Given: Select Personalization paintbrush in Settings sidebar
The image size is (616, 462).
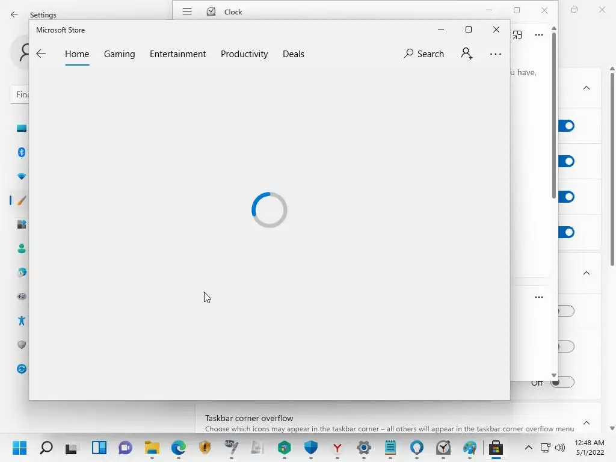Looking at the screenshot, I should [x=22, y=200].
